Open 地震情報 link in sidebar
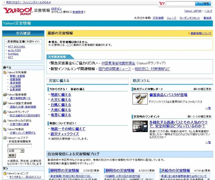 point(15,80)
